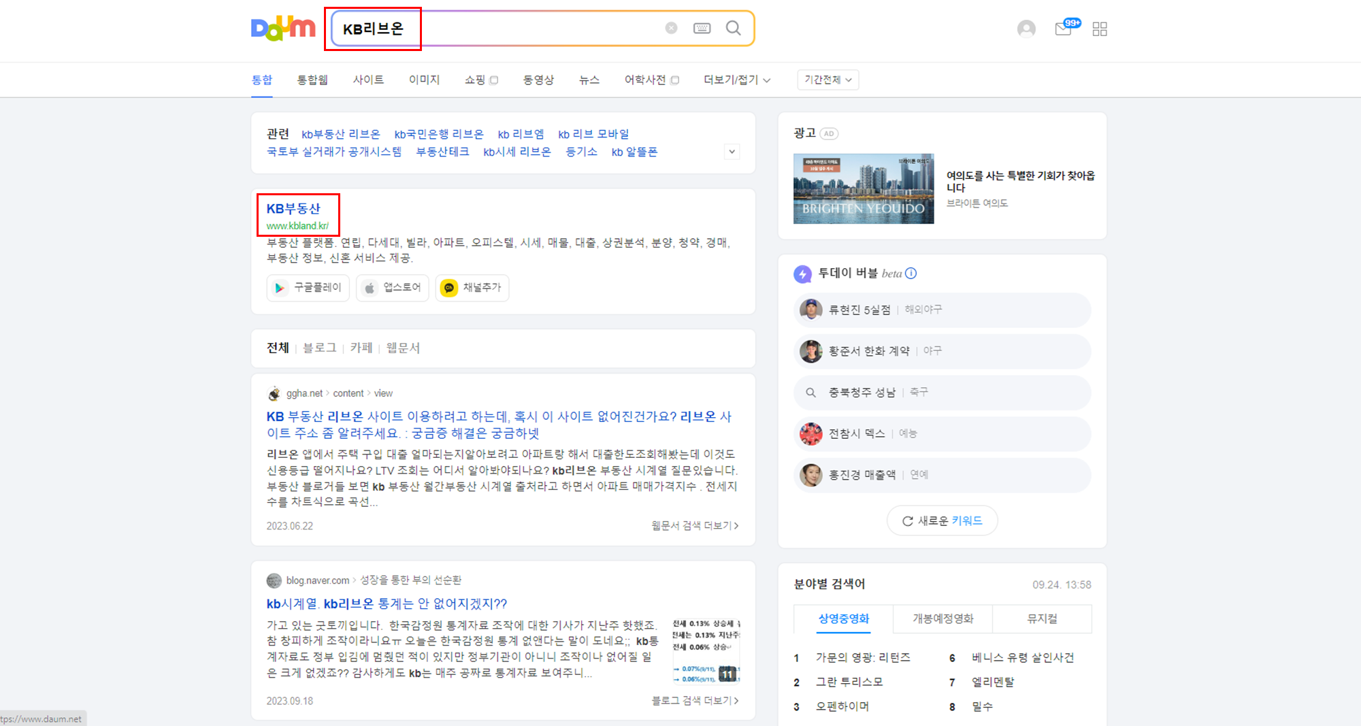Click related search kb 알뜰폰
Viewport: 1361px width, 726px height.
click(634, 152)
